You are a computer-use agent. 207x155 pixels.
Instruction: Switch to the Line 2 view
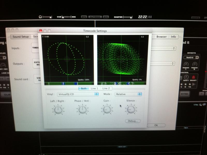coord(106,88)
